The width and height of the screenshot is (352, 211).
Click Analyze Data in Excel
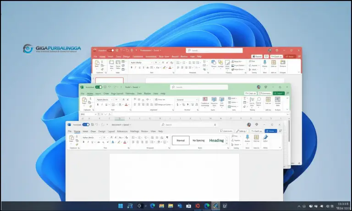tap(278, 101)
